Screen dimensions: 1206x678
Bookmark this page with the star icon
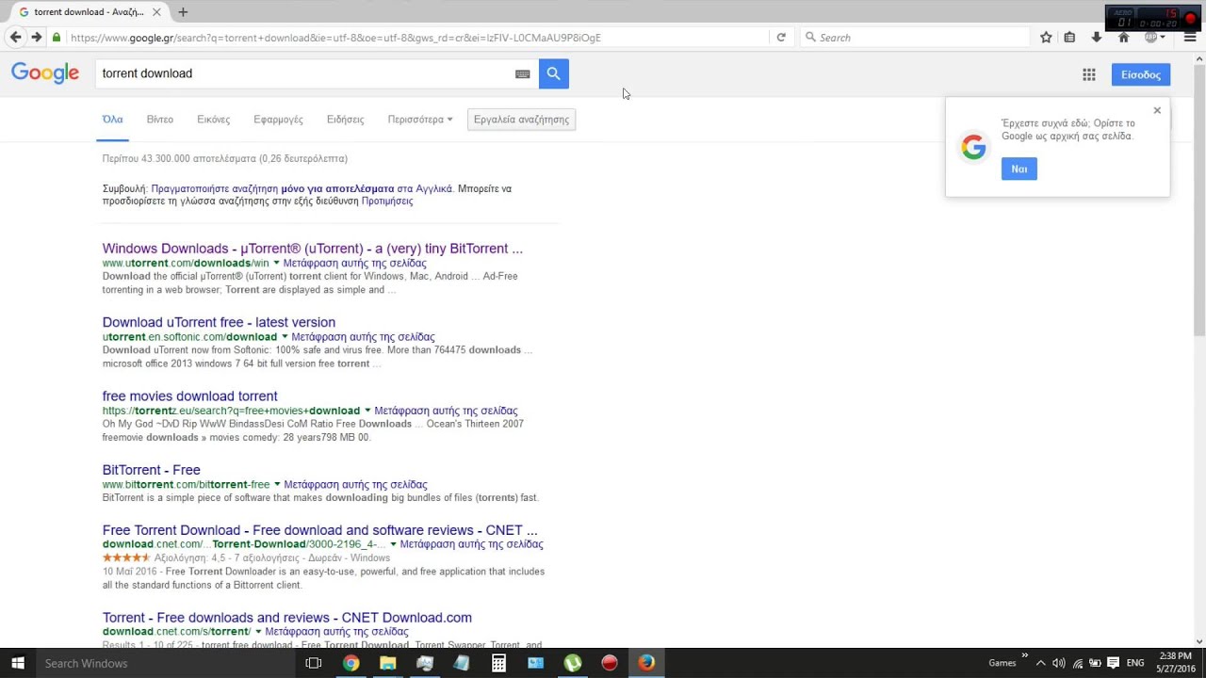click(x=1046, y=38)
